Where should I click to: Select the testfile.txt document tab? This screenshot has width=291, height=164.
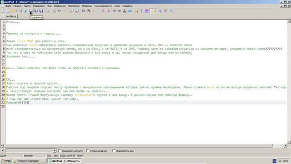[x=9, y=16]
